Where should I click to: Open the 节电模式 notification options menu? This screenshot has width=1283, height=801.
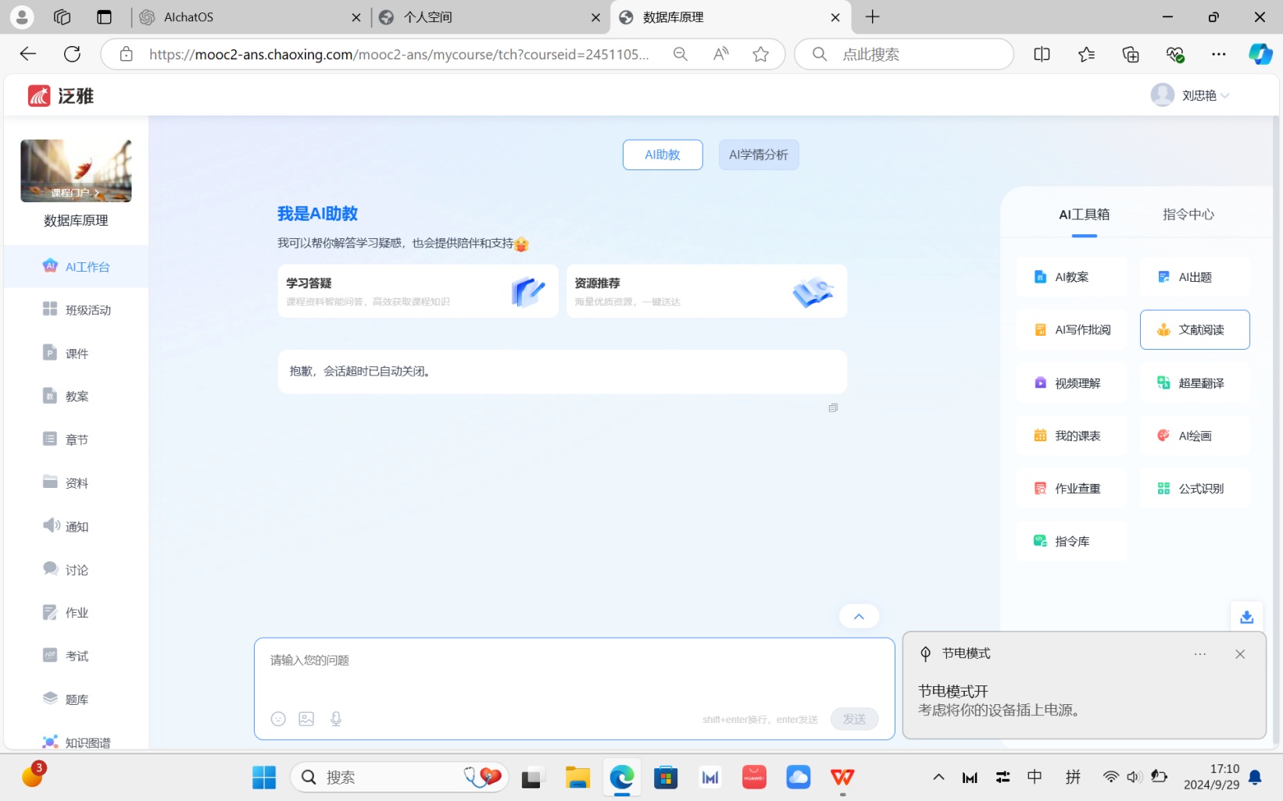click(1199, 654)
